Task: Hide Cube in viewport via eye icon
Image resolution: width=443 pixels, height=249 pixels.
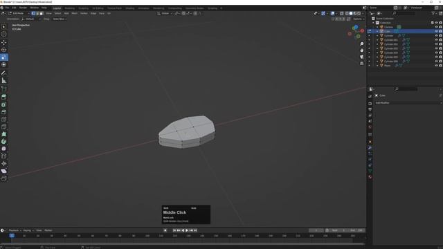Action: pos(436,31)
